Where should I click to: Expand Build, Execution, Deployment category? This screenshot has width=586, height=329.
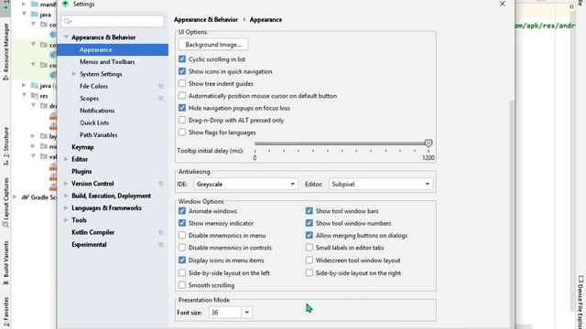point(66,196)
